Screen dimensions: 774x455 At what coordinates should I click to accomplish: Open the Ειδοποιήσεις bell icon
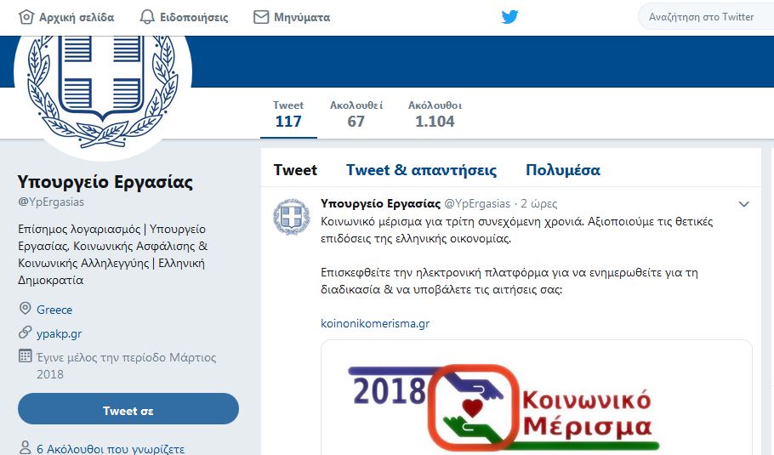point(147,17)
